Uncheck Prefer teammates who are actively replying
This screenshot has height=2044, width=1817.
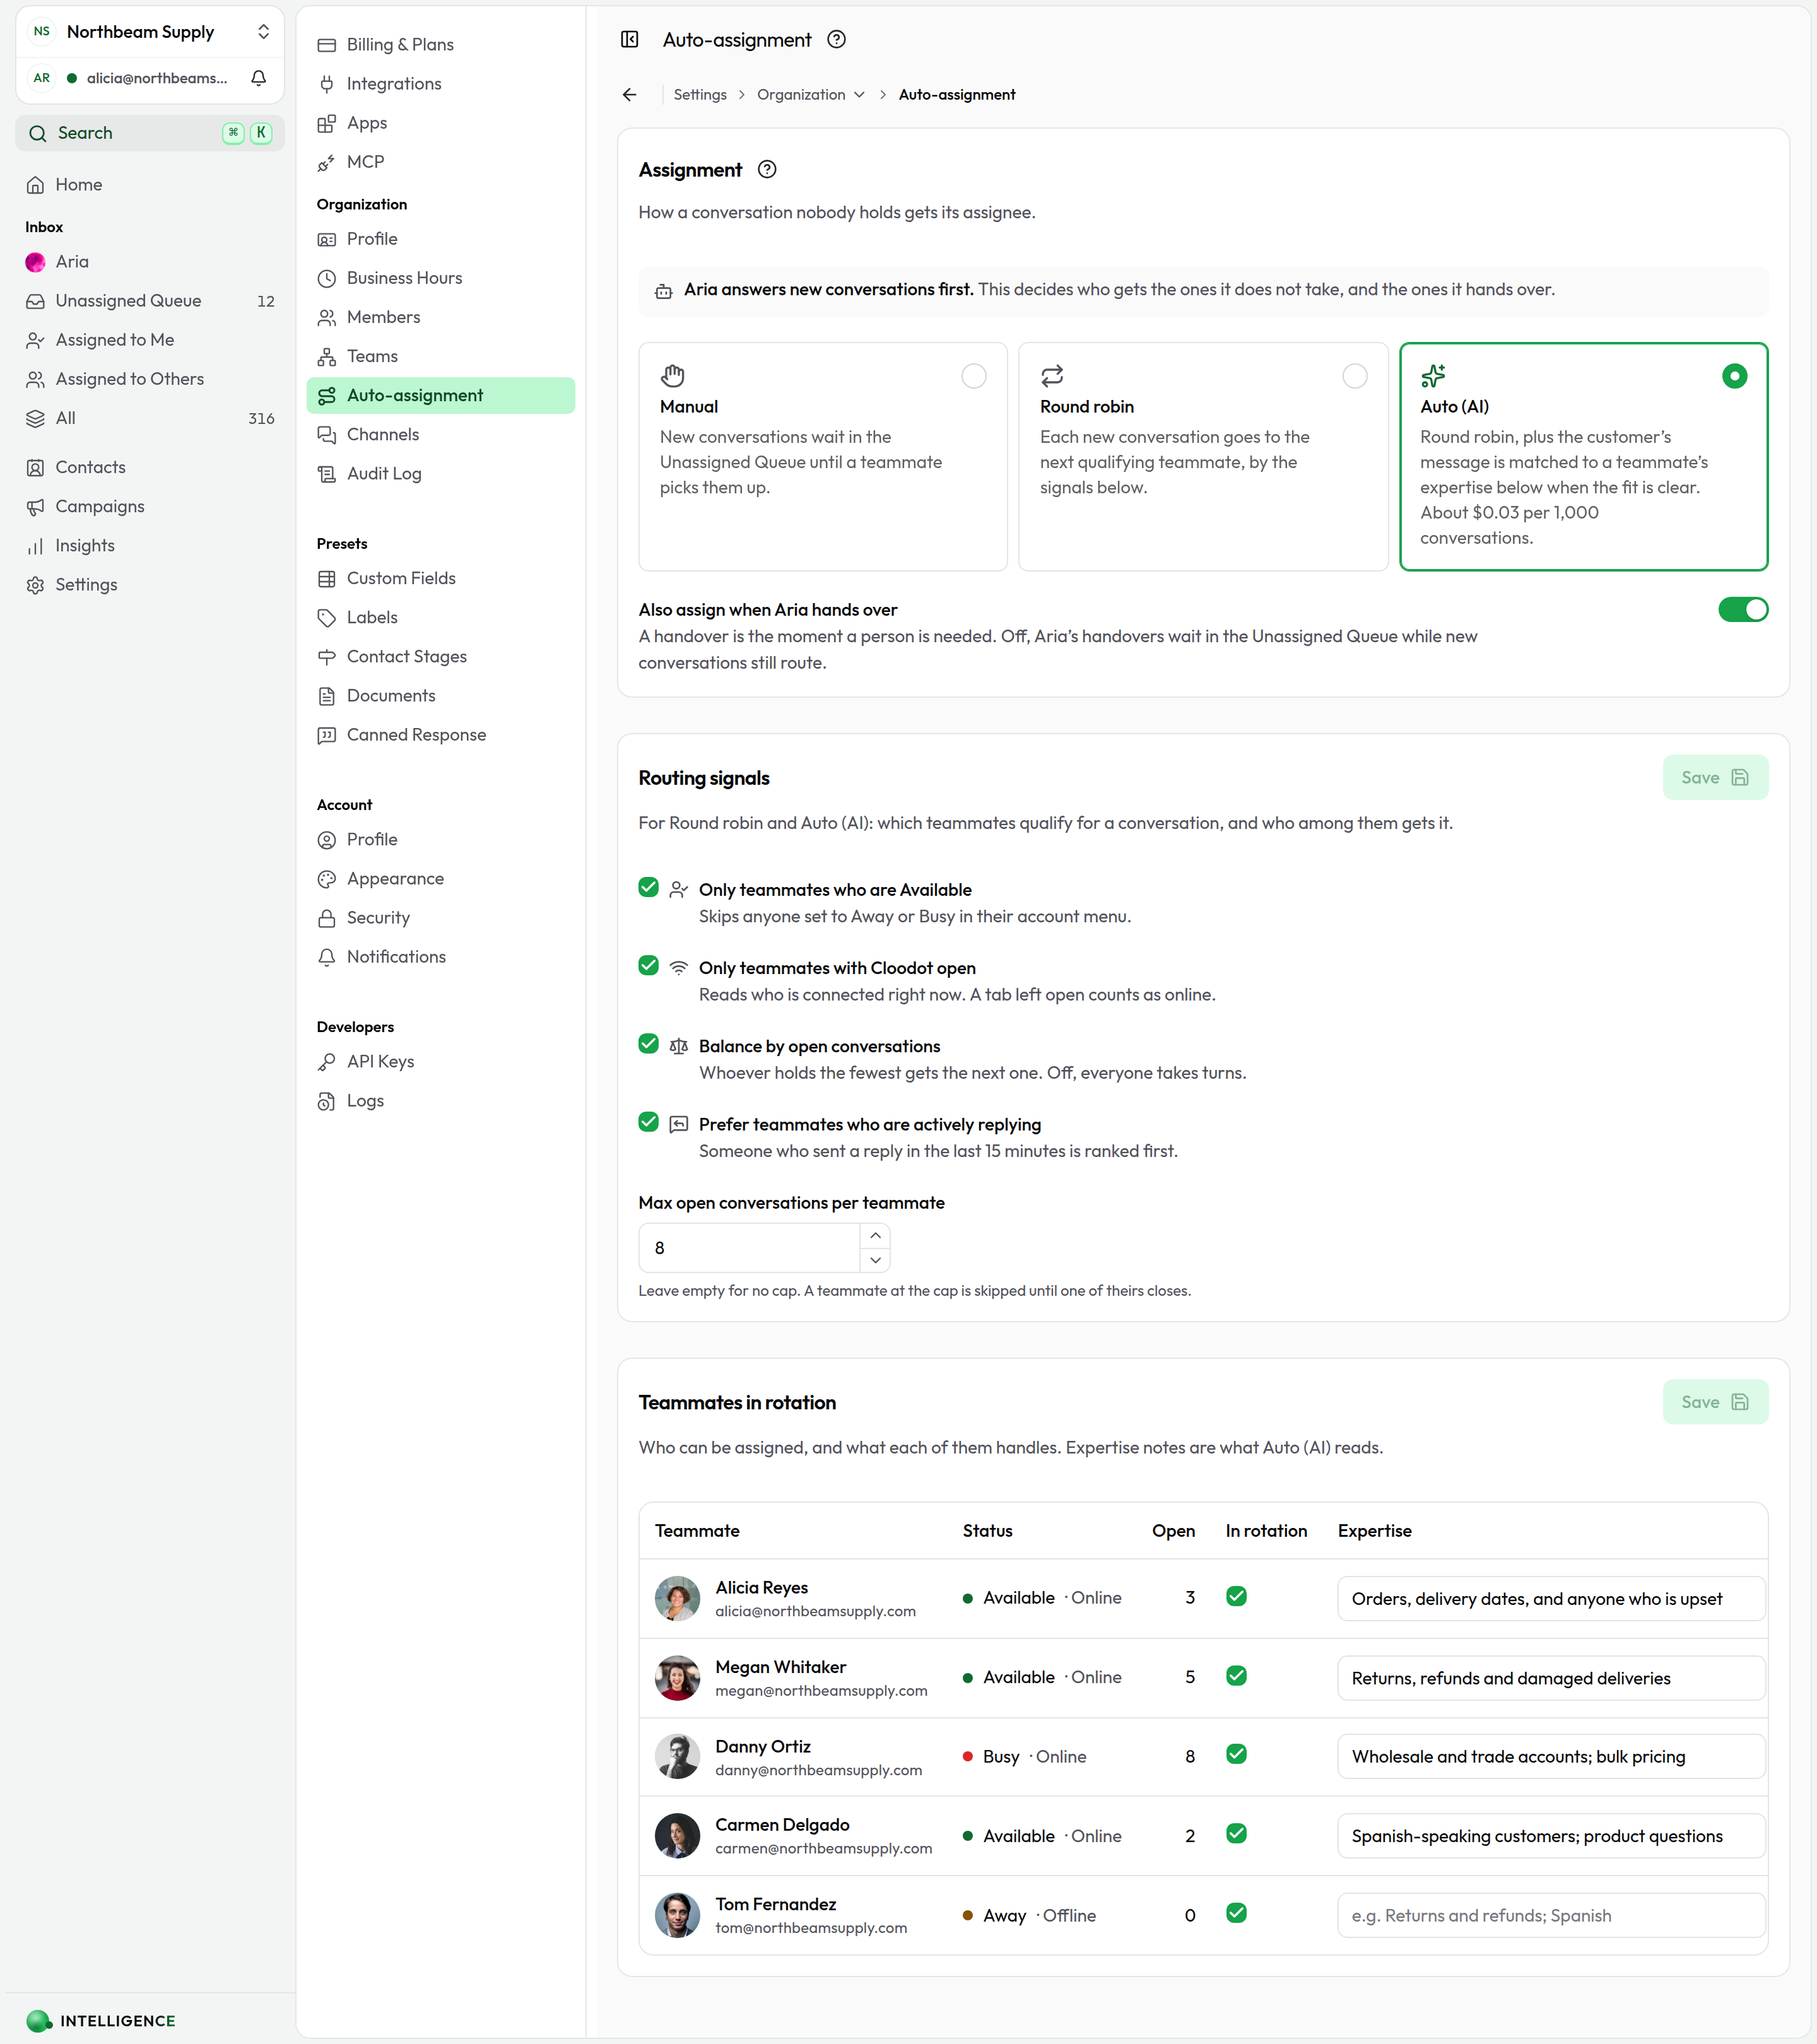[x=648, y=1121]
